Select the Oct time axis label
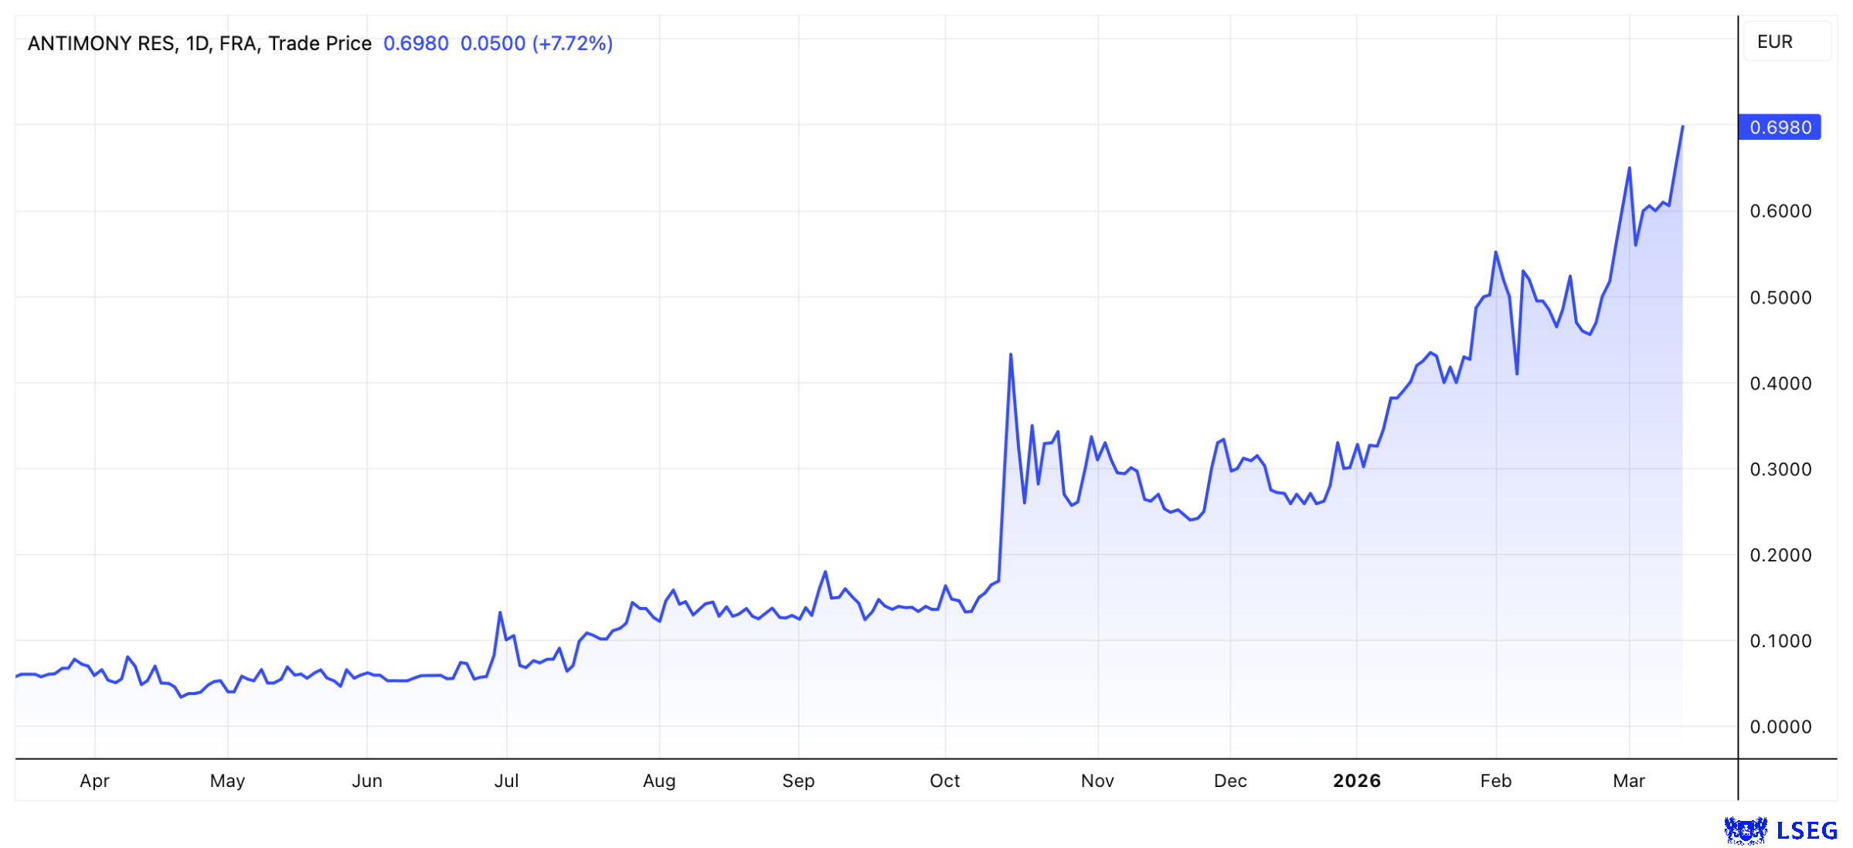1853x848 pixels. tap(944, 781)
